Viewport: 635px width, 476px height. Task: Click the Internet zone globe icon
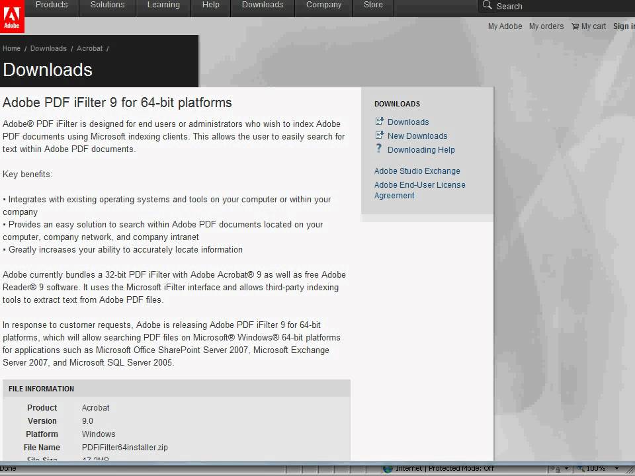[x=388, y=469]
